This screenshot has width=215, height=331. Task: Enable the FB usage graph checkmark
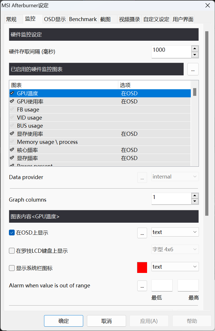coord(12,109)
